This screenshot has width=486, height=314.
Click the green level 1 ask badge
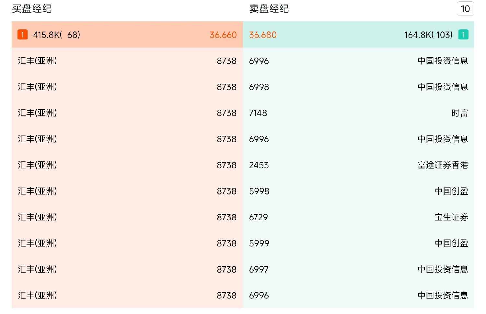coord(463,35)
